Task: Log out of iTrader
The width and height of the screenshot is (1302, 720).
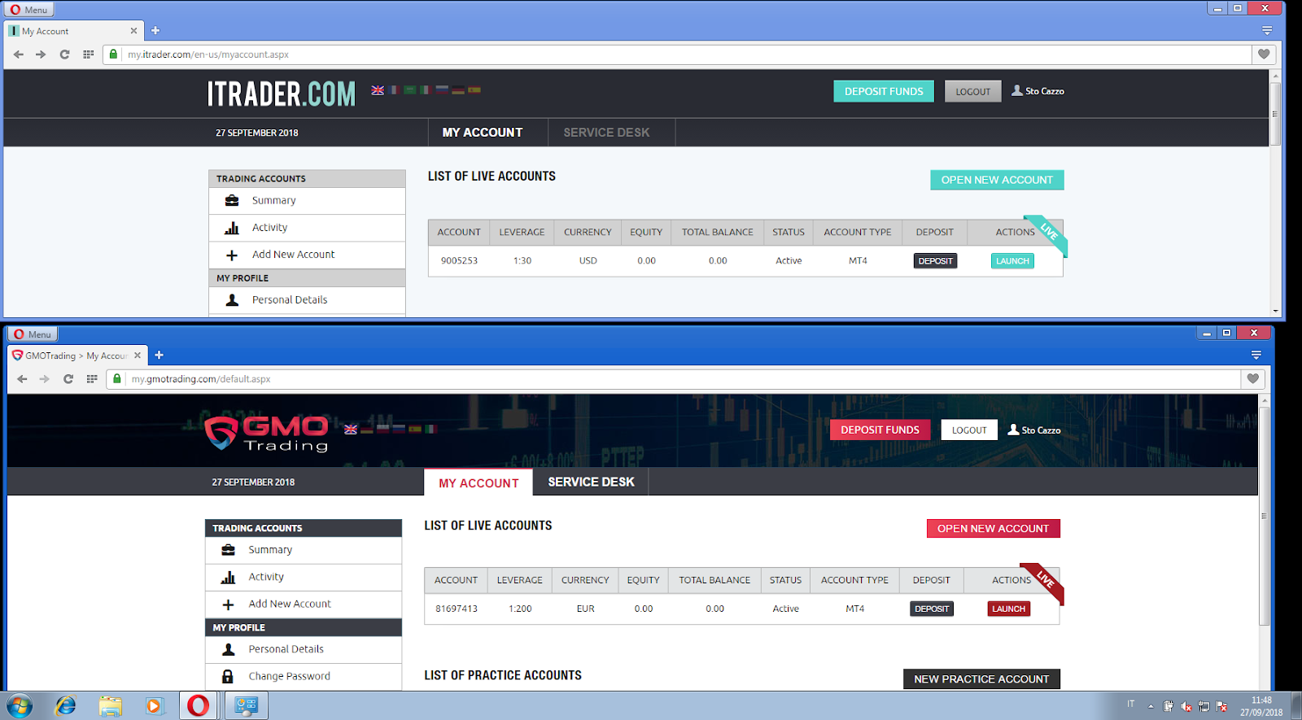Action: 973,91
